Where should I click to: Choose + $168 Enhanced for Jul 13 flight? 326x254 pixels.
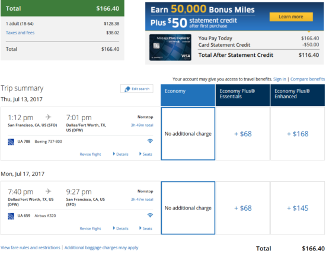[x=298, y=134]
